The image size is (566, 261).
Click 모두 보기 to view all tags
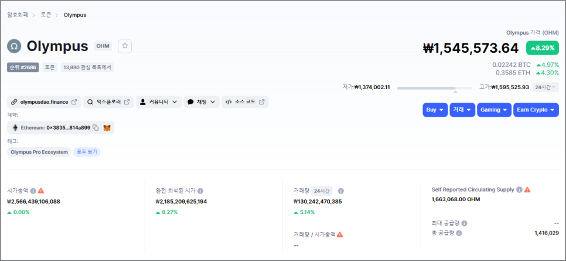[87, 152]
